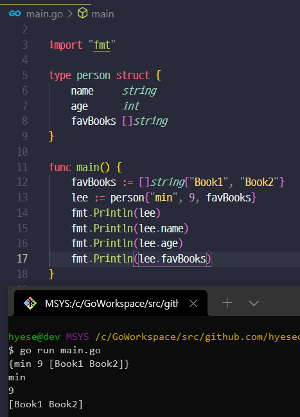300x417 pixels.
Task: Click 'struct' keyword on line 5
Action: tap(132, 75)
